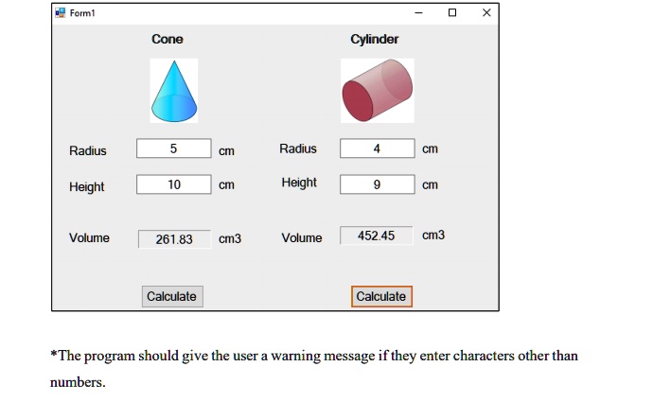The width and height of the screenshot is (671, 402).
Task: Click the Form1 window icon
Action: (60, 13)
